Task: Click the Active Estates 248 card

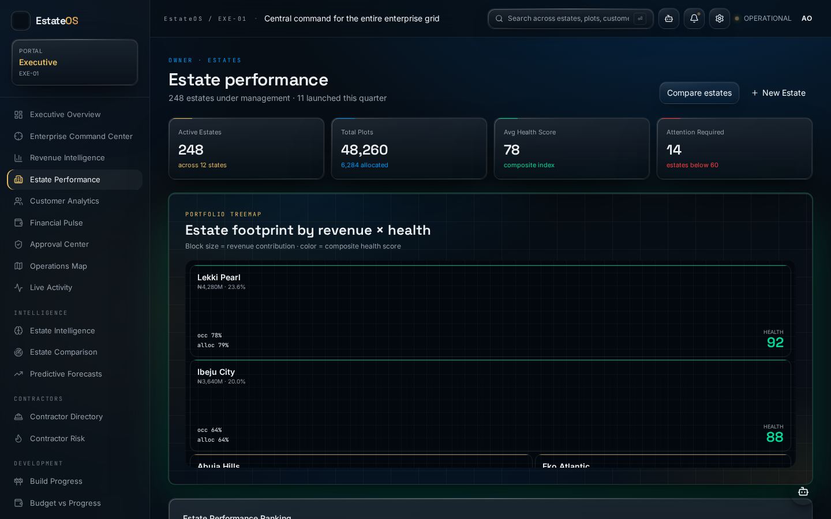Action: [246, 149]
